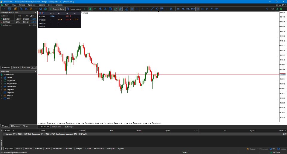Screen dimensions: 287x154
Task: Expand the Счета tree node
Action: (x=2, y=78)
